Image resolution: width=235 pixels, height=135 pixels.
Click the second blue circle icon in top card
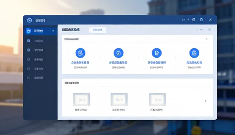(119, 53)
